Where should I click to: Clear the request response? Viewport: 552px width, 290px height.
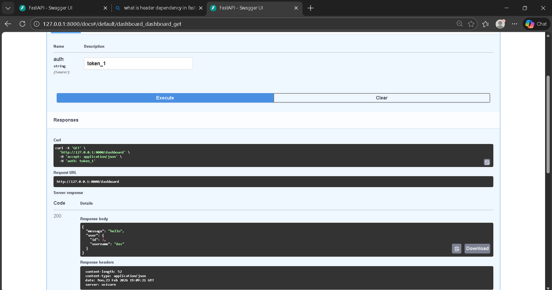coord(382,98)
